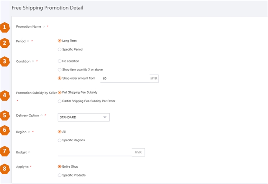This screenshot has height=184, width=268.
Task: Click the Budget input field
Action: (x=94, y=152)
